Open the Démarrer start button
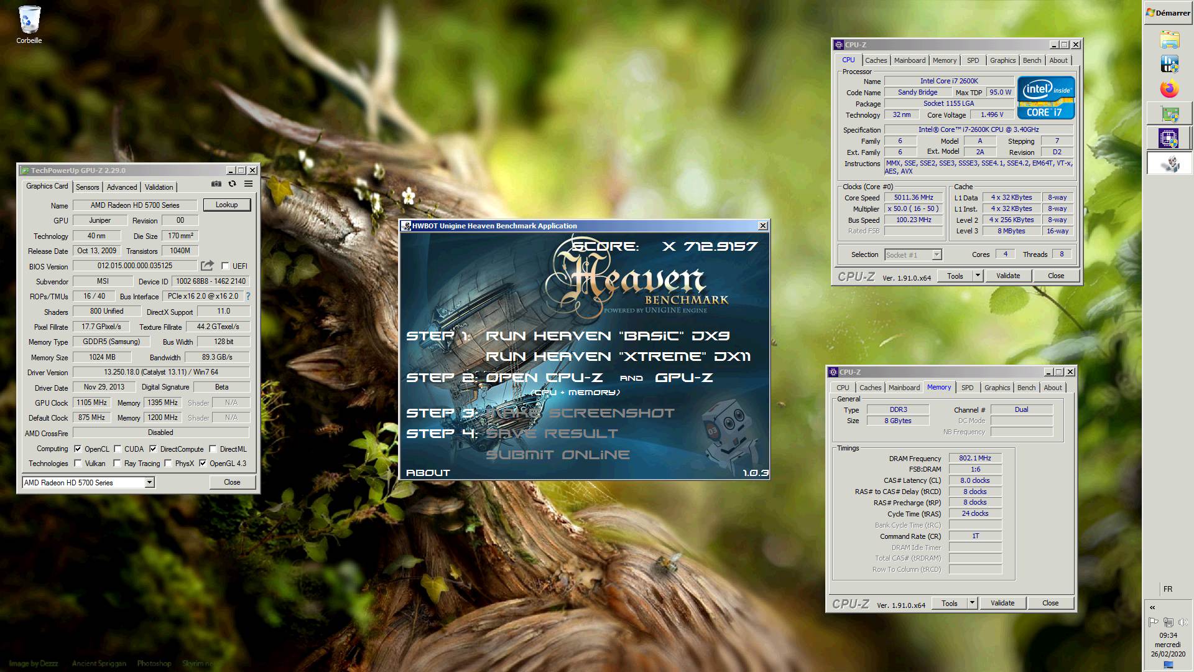The width and height of the screenshot is (1194, 672). pos(1169,12)
